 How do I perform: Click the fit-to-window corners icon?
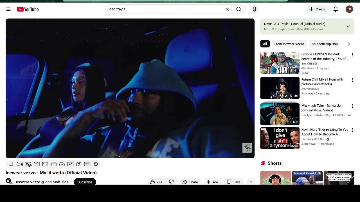tap(45, 164)
